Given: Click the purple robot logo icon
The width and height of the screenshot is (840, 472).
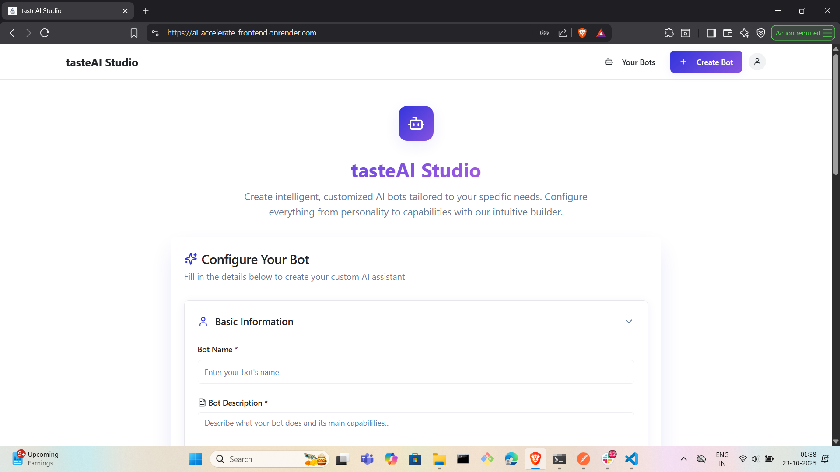Looking at the screenshot, I should [416, 123].
